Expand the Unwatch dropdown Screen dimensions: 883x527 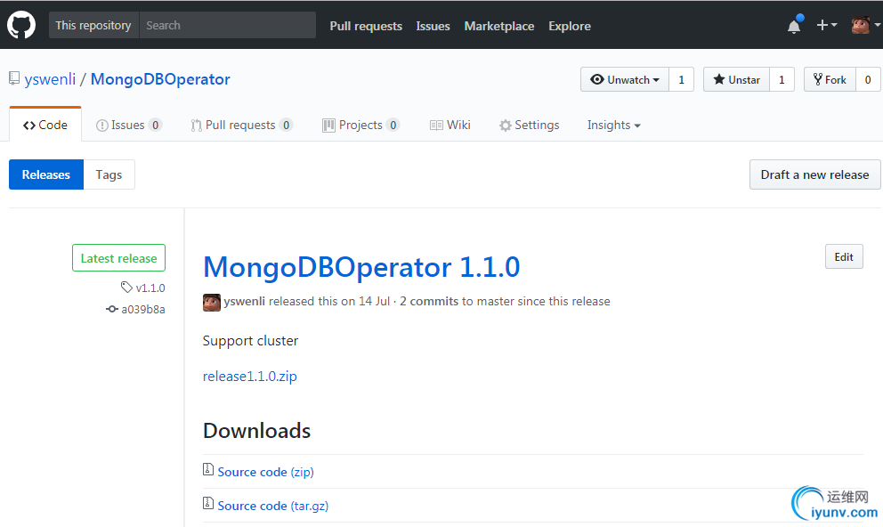tap(625, 80)
